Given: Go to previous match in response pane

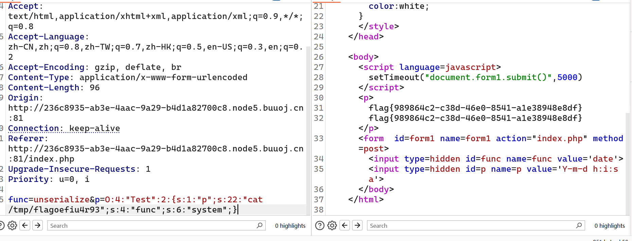Looking at the screenshot, I should [x=345, y=225].
